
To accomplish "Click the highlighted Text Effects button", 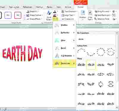I will (x=55, y=19).
